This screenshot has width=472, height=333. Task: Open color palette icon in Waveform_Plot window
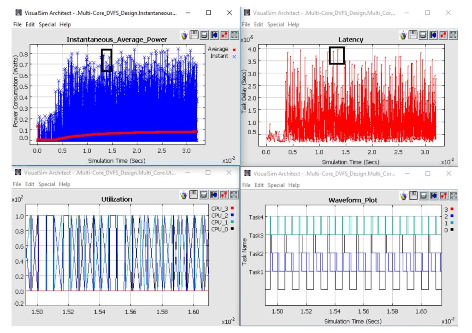[x=404, y=196]
